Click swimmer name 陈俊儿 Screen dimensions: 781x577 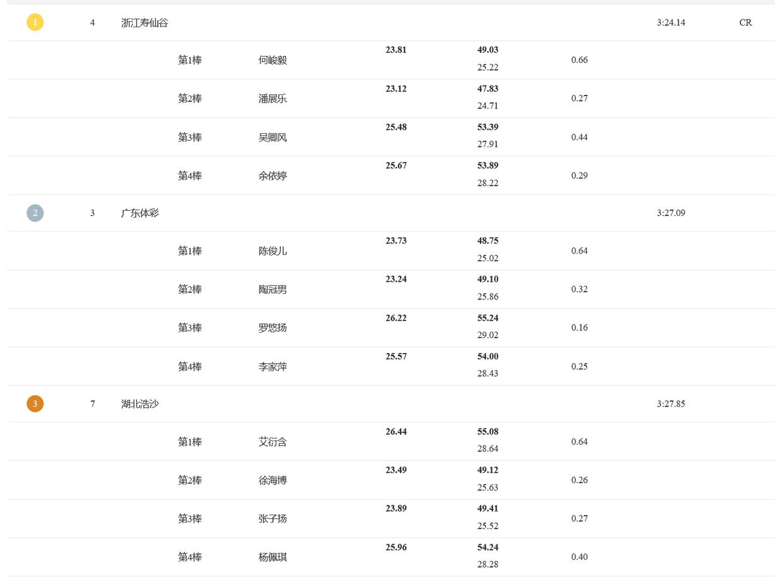click(x=273, y=251)
